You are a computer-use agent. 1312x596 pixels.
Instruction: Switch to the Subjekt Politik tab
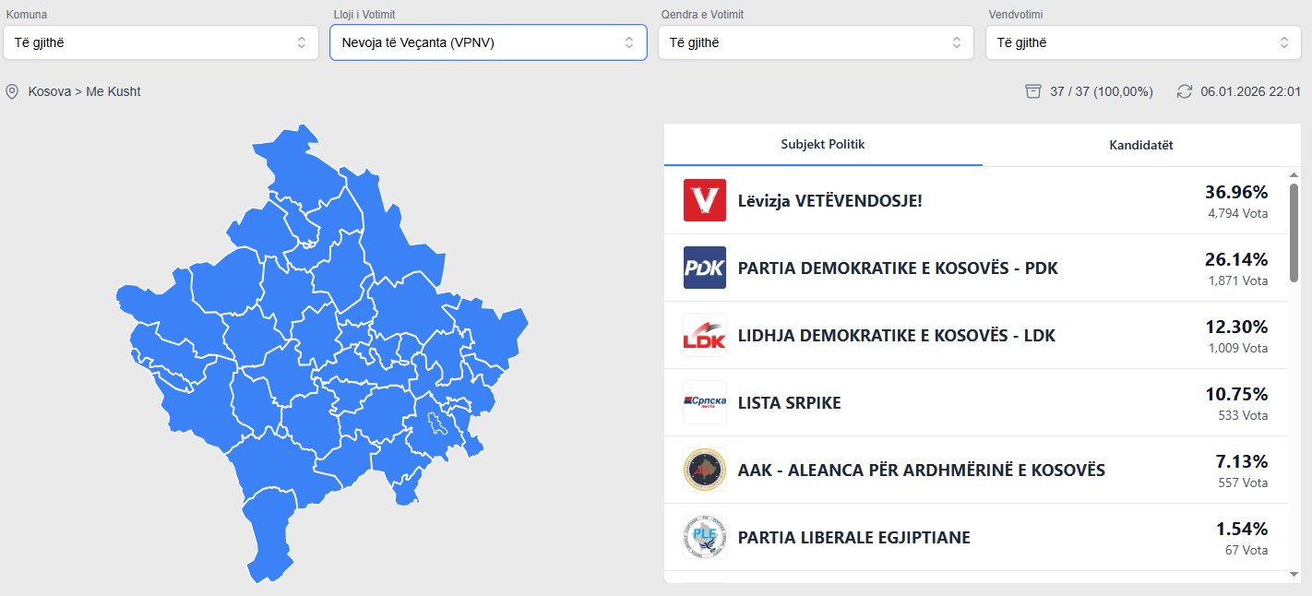823,145
